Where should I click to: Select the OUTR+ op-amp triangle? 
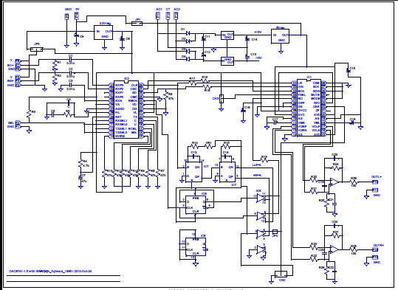tap(334, 249)
